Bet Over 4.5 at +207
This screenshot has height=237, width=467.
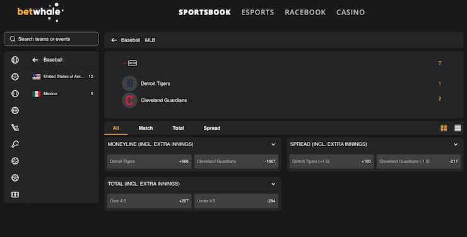click(x=149, y=200)
